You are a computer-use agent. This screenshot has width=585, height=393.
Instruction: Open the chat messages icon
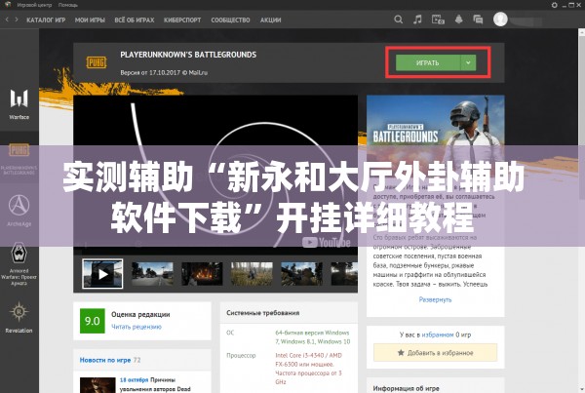478,20
